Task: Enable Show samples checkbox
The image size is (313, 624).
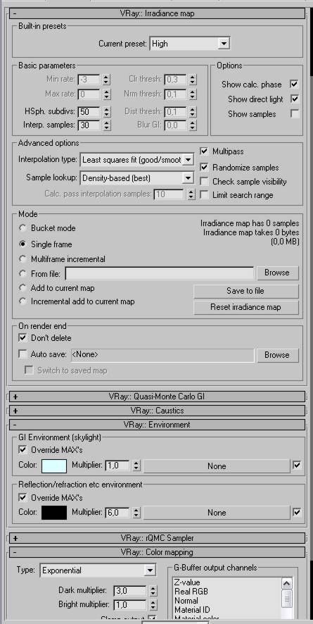Action: 294,114
